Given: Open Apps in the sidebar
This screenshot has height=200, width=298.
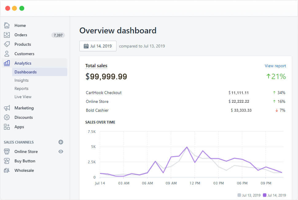Looking at the screenshot, I should pyautogui.click(x=19, y=127).
